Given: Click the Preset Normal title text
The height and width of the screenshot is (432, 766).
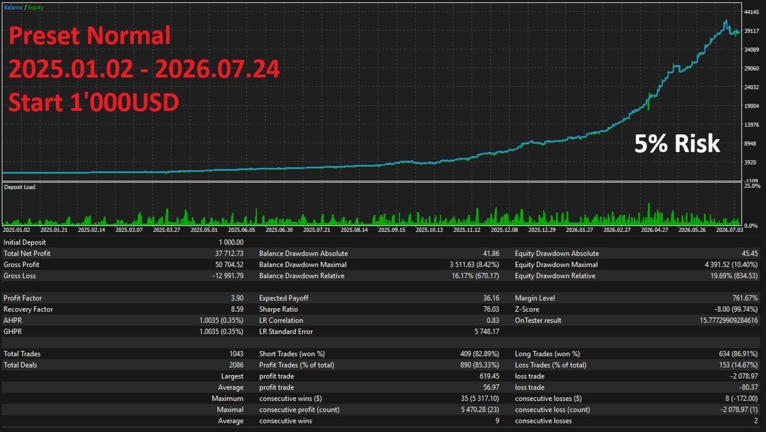Looking at the screenshot, I should click(x=90, y=36).
